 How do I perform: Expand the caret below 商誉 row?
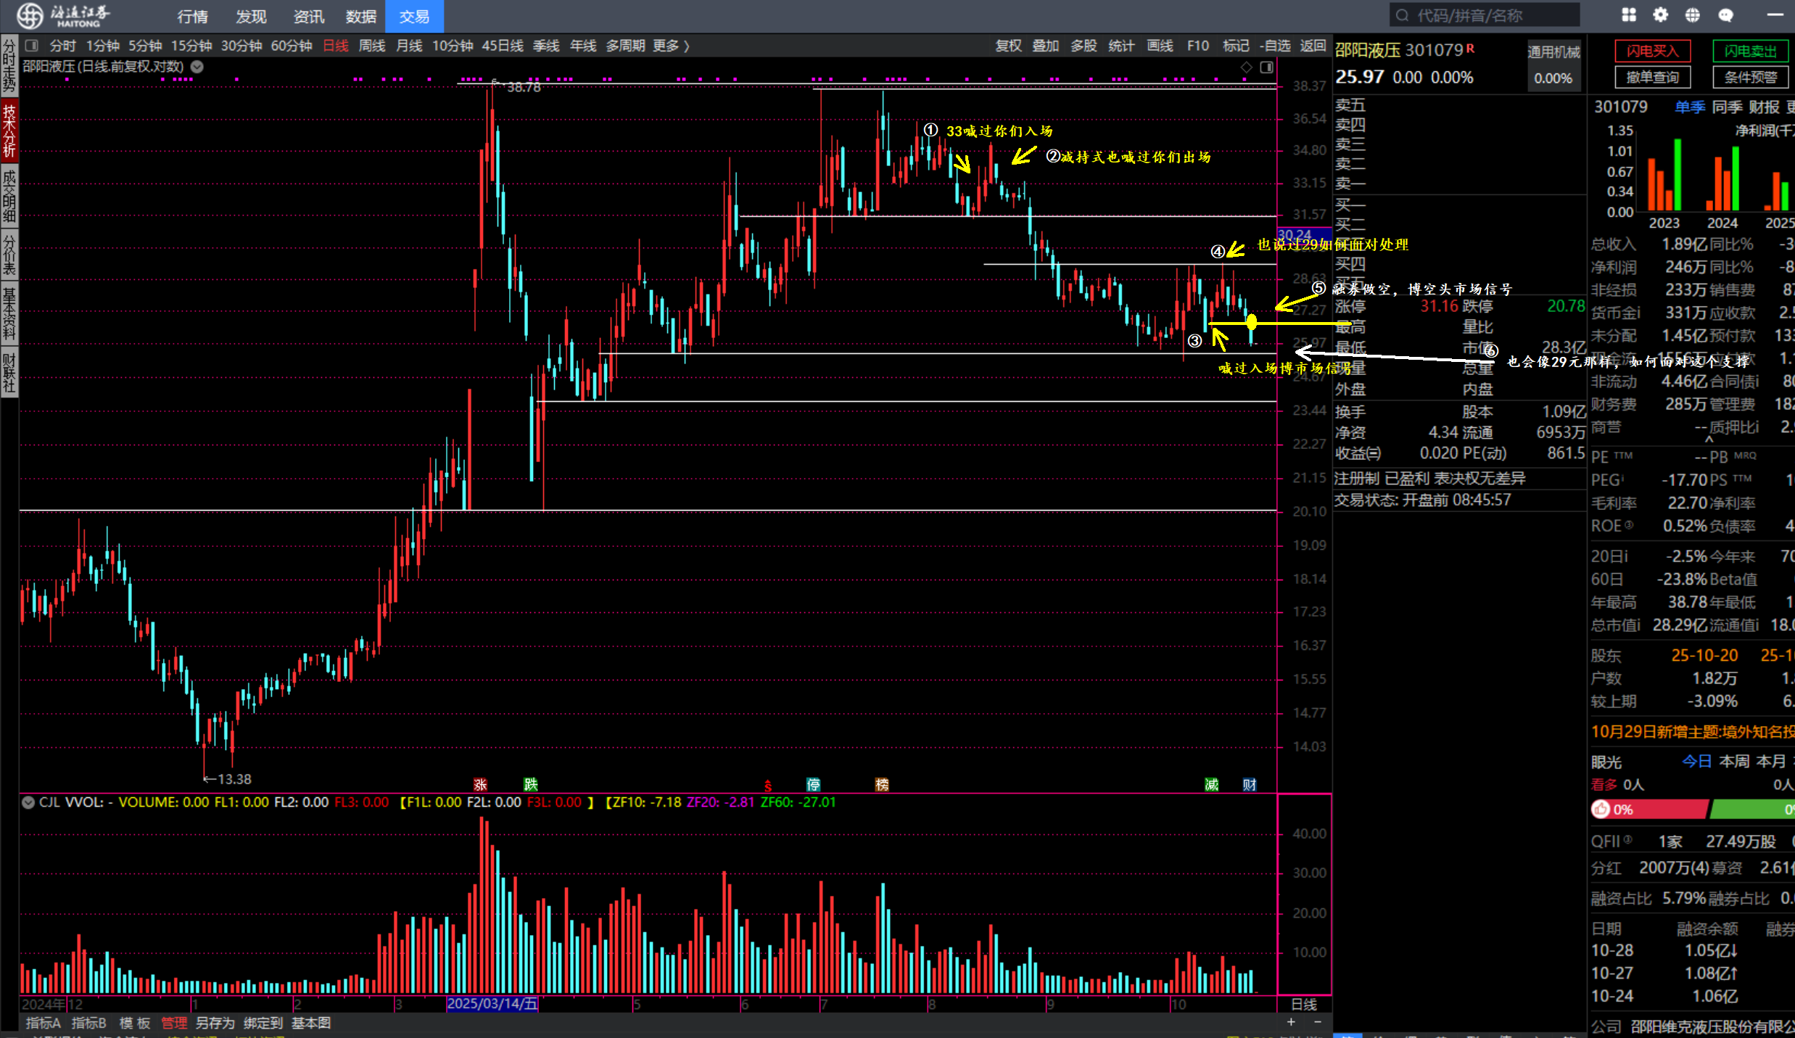tap(1709, 440)
